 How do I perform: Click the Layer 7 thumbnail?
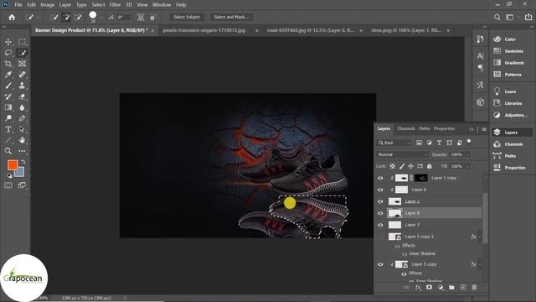pyautogui.click(x=394, y=225)
